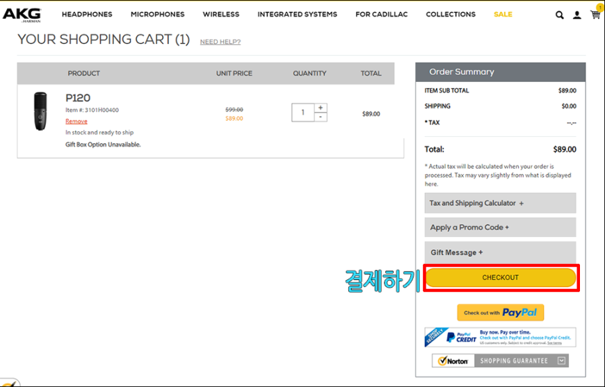
Task: Open the search magnifier icon
Action: (560, 15)
